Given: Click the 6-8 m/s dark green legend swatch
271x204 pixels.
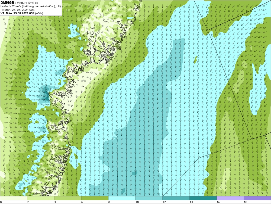Looking at the screenshot, I should coord(95,198).
